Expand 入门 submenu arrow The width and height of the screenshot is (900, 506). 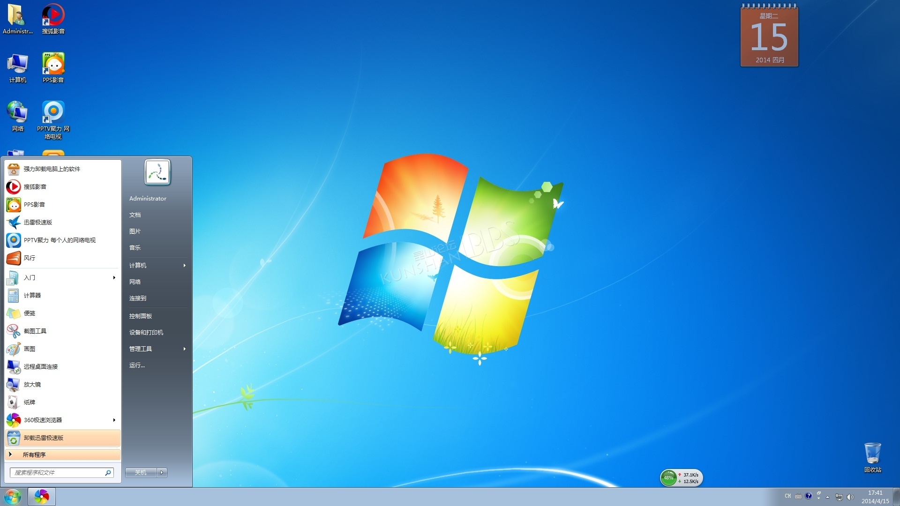[x=114, y=278]
